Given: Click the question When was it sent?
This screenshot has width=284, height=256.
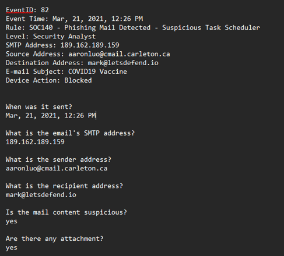Looking at the screenshot, I should pyautogui.click(x=39, y=106).
